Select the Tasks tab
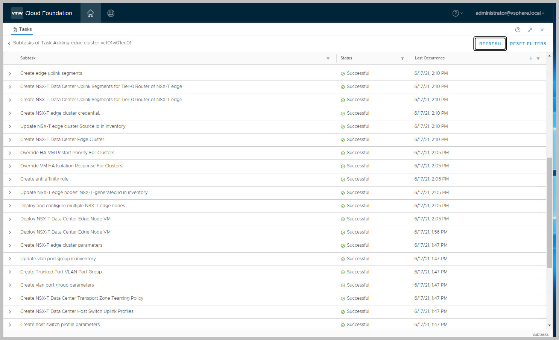The image size is (559, 340). pos(22,29)
